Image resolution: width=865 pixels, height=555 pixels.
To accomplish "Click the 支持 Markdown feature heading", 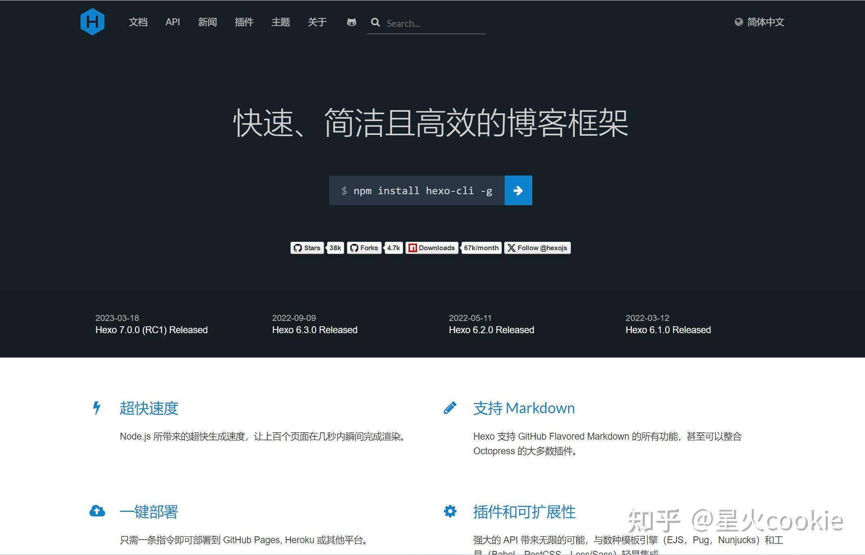I will pos(524,408).
